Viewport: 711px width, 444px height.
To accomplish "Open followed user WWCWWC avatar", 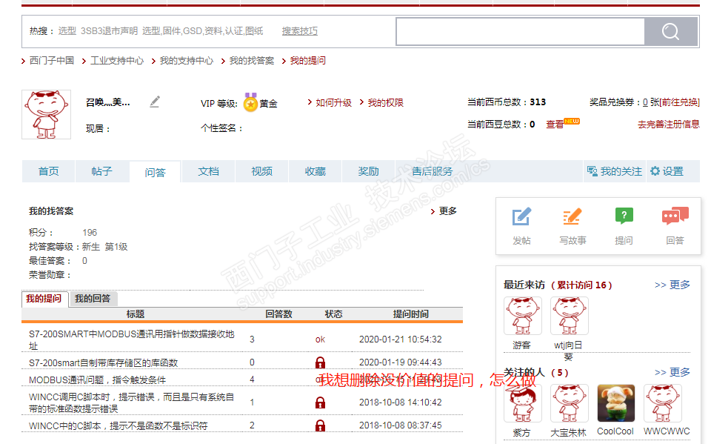I will (x=663, y=403).
